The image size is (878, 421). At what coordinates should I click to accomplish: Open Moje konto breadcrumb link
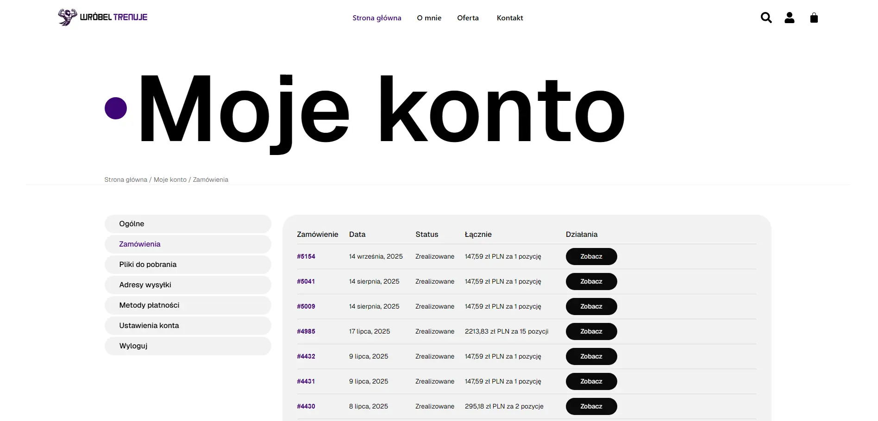[170, 180]
